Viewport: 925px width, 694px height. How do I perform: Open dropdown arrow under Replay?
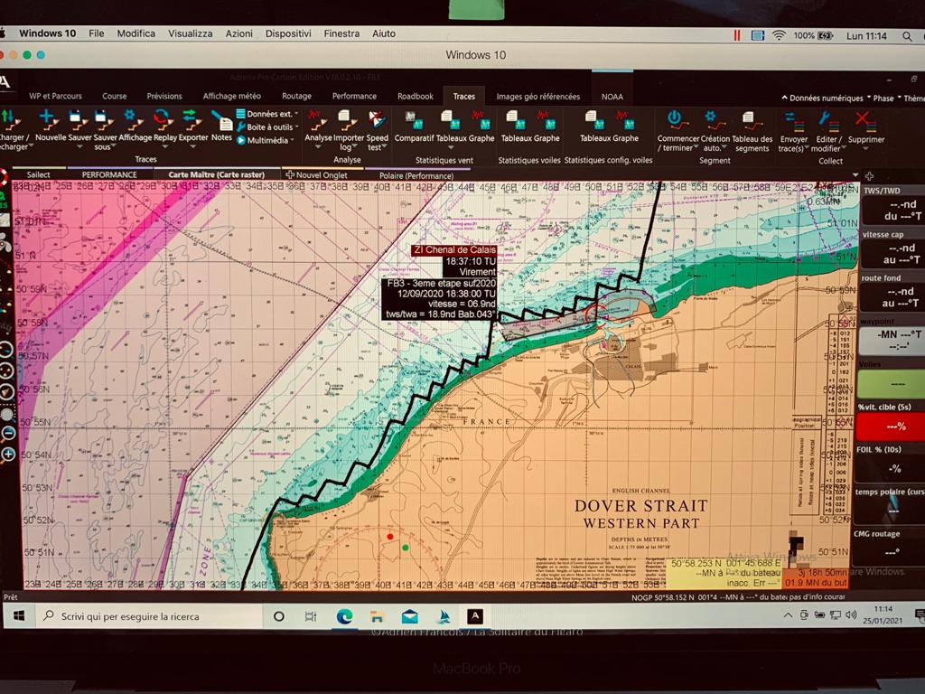[x=164, y=147]
